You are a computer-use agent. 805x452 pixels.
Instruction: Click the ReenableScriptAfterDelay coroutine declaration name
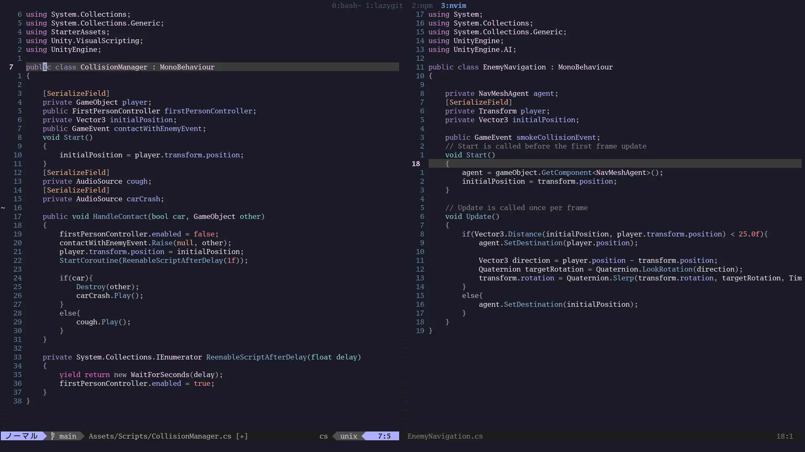coord(256,357)
